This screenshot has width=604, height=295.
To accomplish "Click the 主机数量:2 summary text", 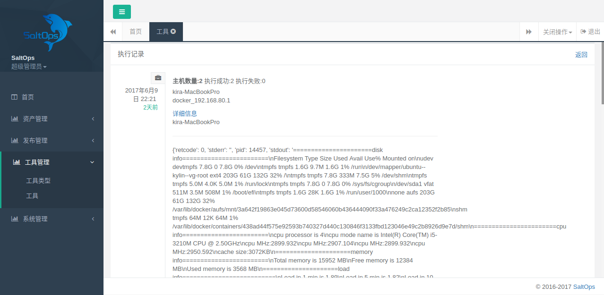I will [x=188, y=81].
